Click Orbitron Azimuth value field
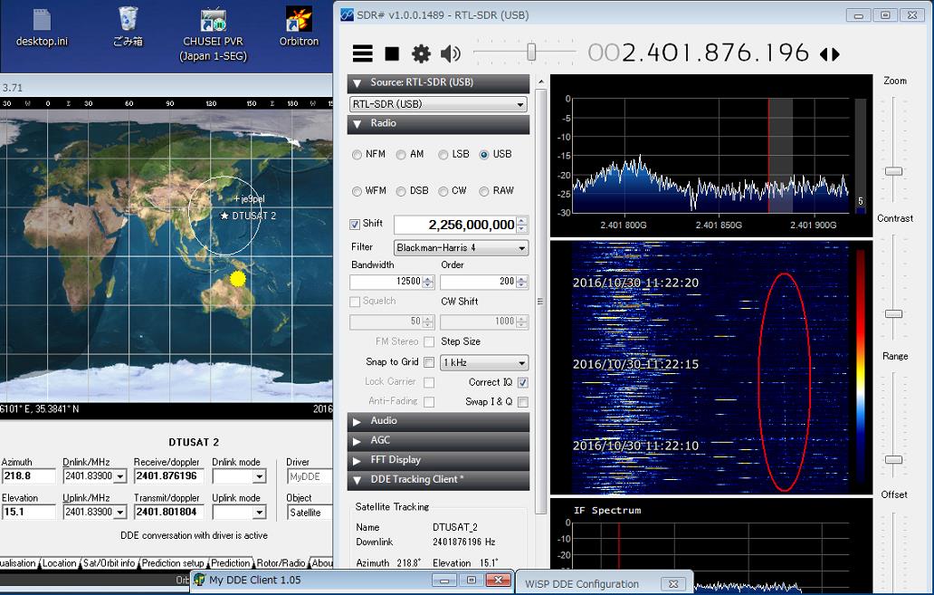 (x=28, y=476)
